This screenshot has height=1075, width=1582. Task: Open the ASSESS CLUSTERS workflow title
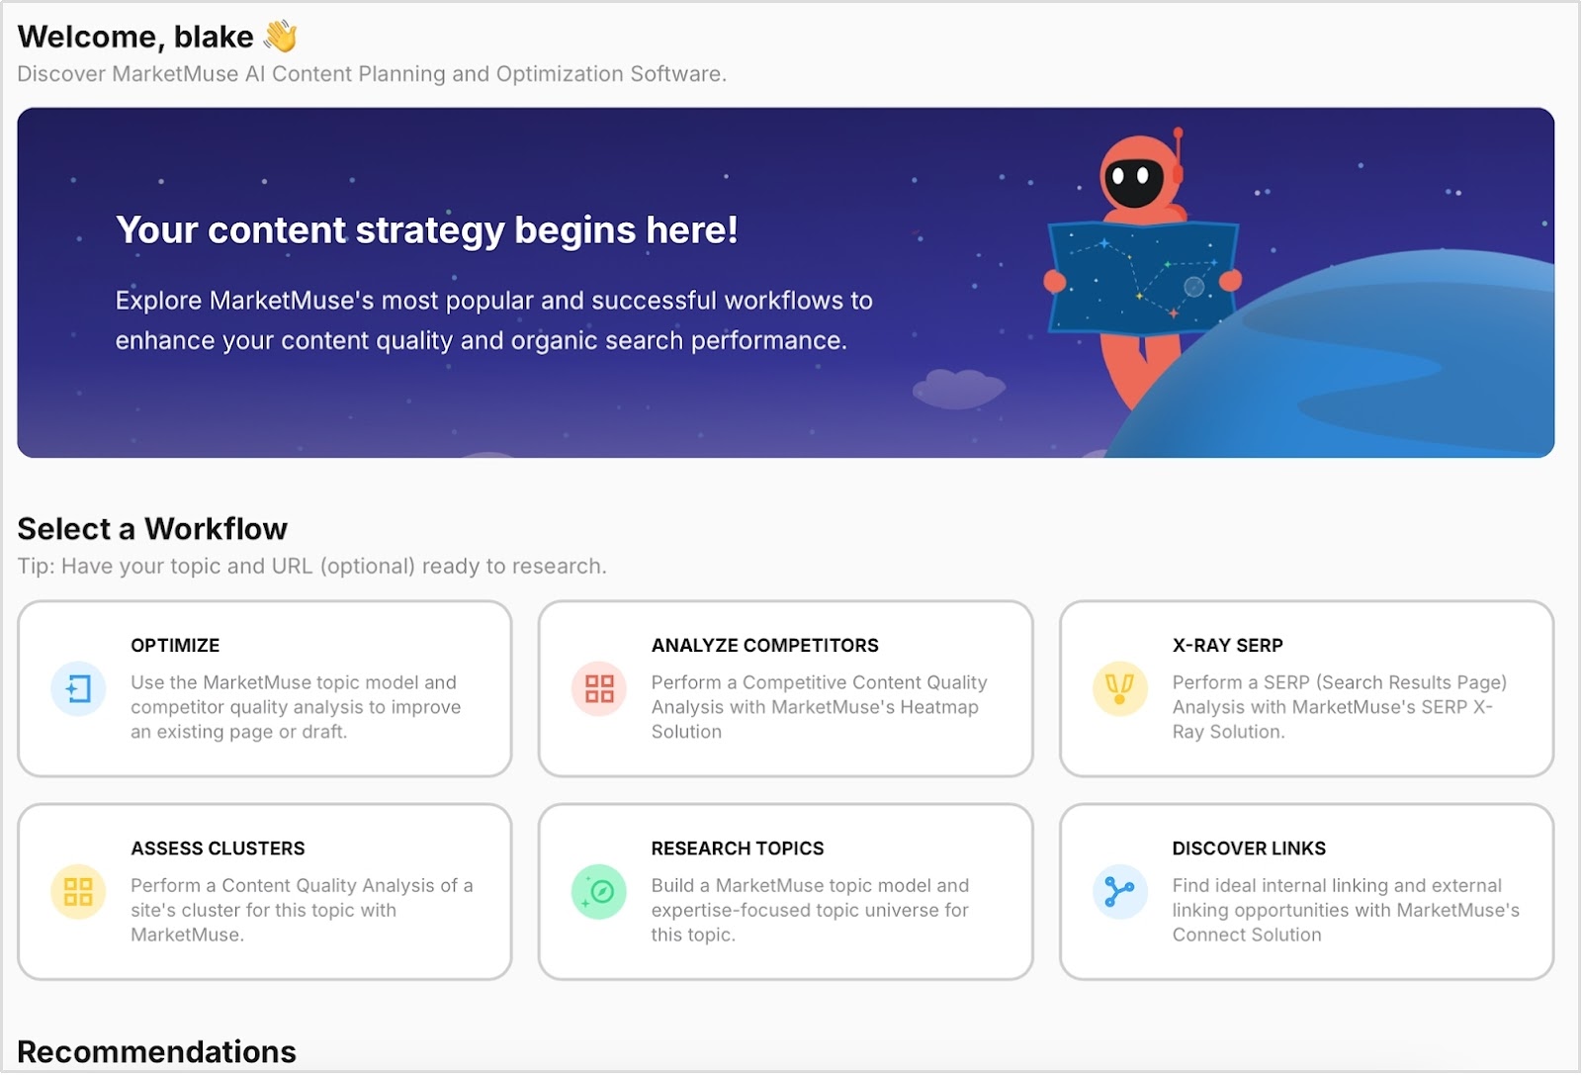(218, 849)
